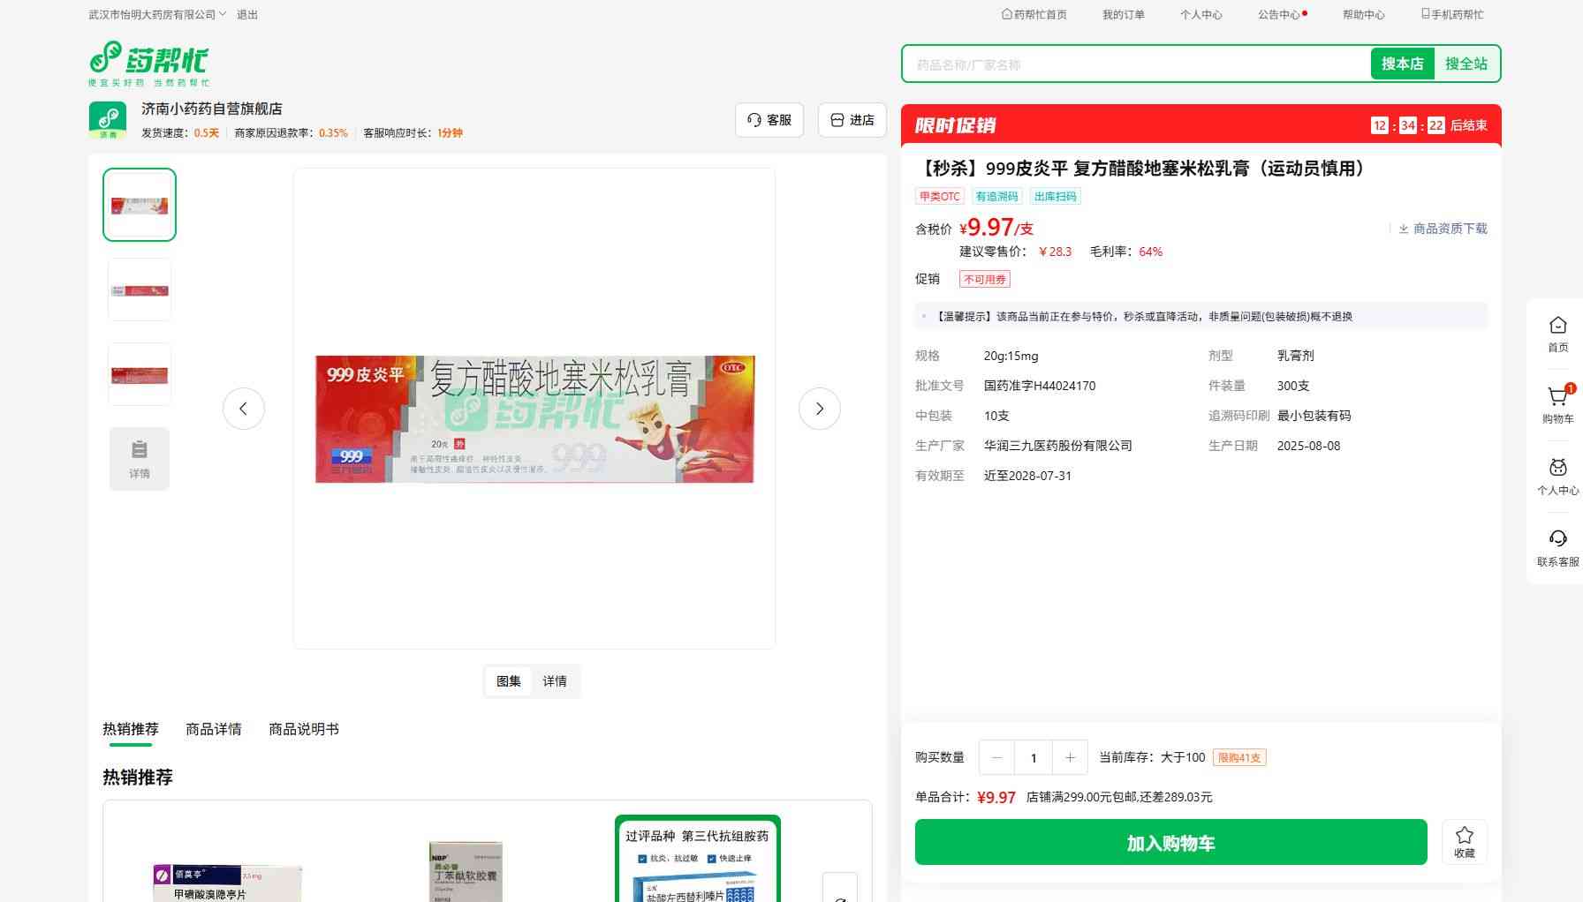
Task: Click the shopping cart icon in sidebar
Action: (x=1557, y=398)
